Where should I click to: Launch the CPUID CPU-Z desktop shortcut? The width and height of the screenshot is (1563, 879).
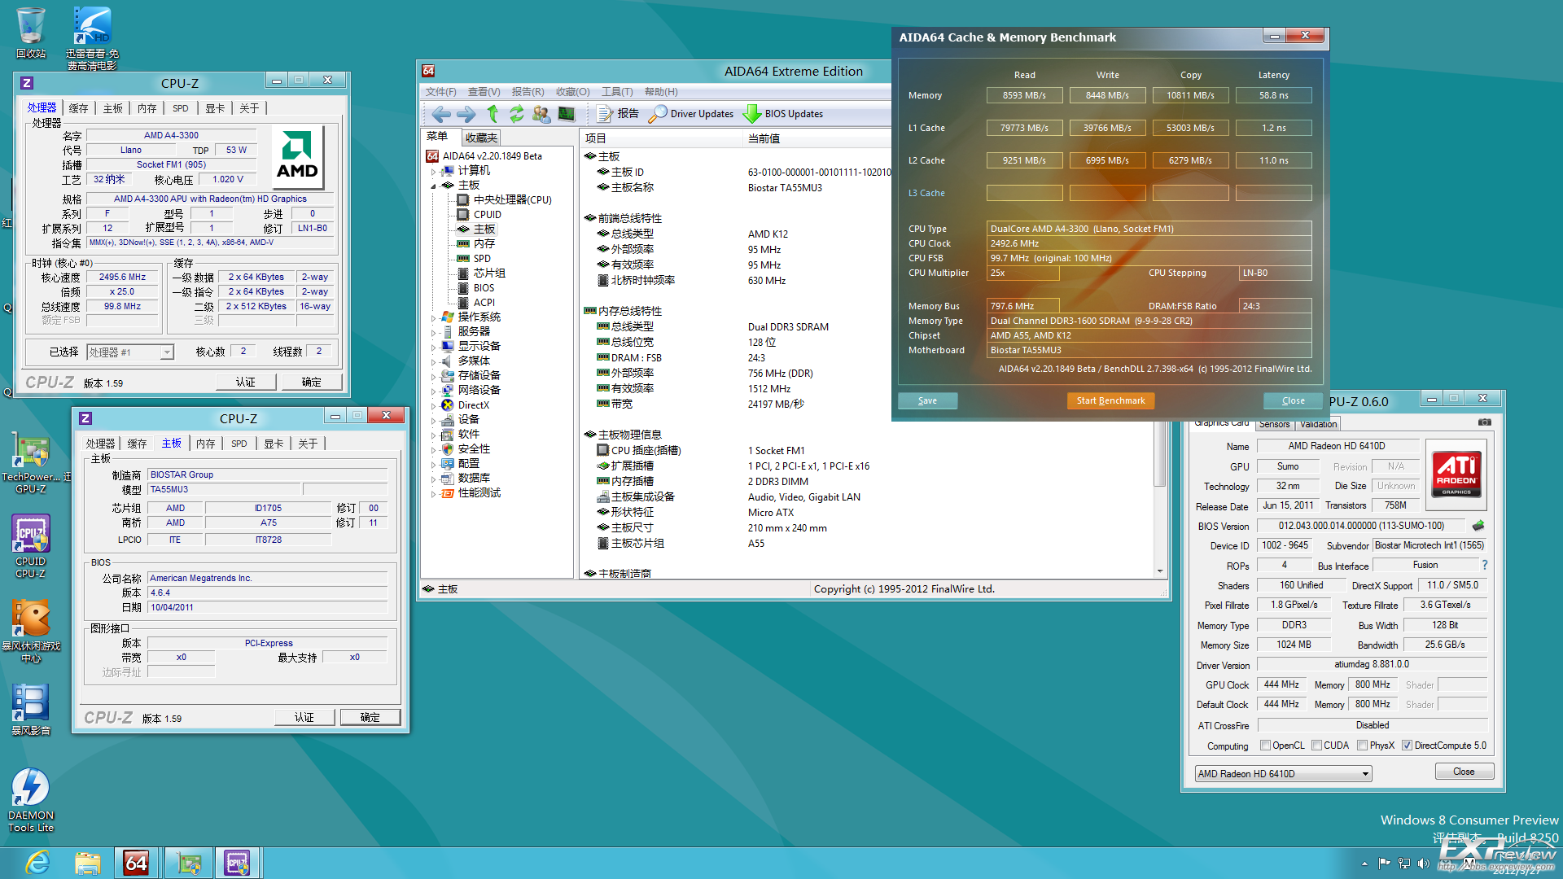31,546
